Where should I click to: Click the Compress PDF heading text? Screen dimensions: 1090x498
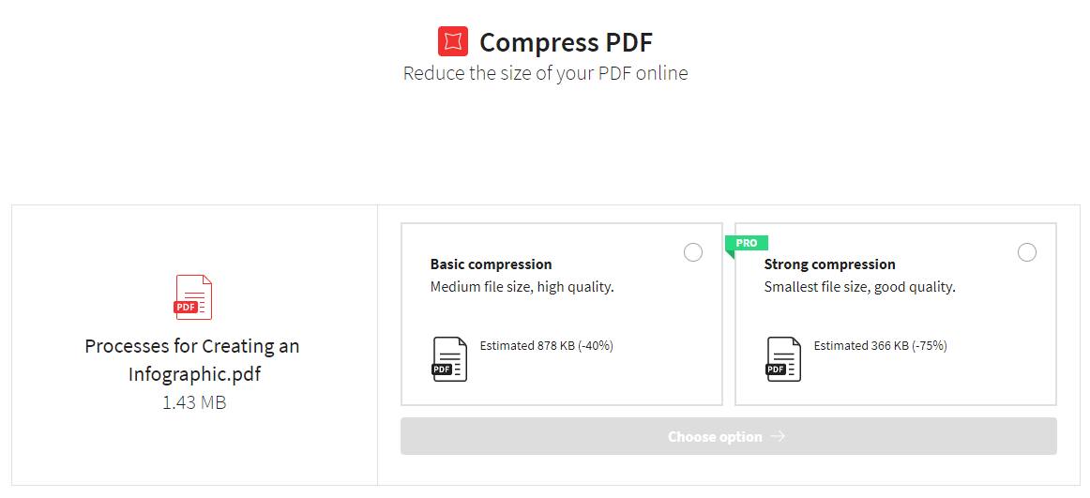coord(567,42)
